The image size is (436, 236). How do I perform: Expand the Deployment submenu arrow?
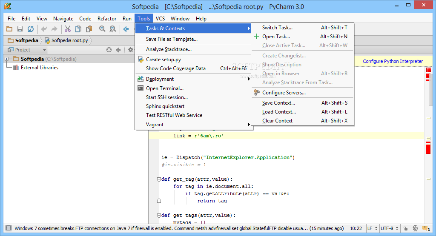click(x=249, y=79)
